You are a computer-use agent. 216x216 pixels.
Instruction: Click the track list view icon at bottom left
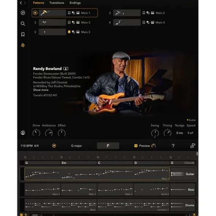(x=21, y=215)
